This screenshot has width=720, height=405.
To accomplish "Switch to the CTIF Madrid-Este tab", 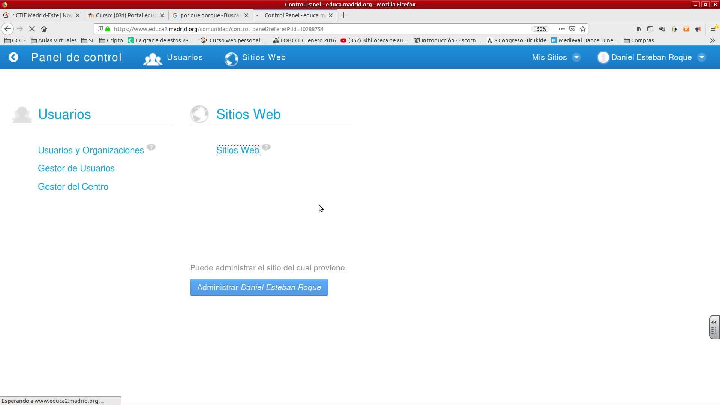I will pos(41,15).
